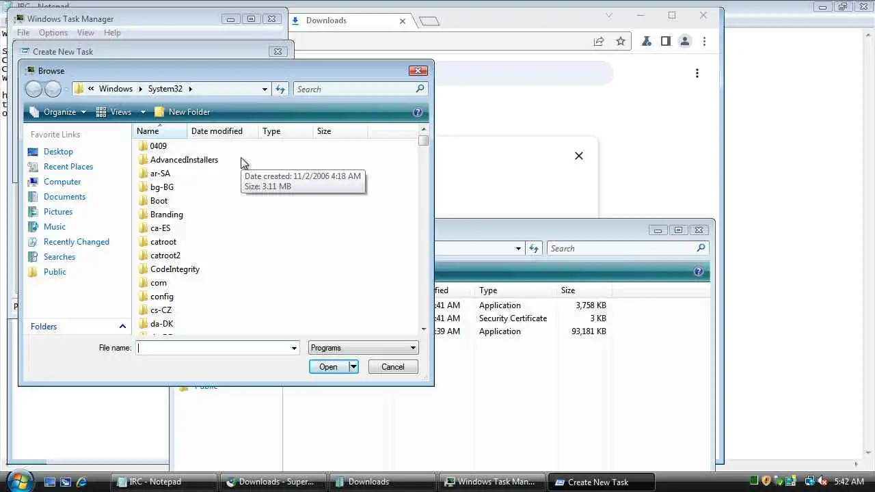Click the Windows Start orb
The image size is (875, 492).
19,480
